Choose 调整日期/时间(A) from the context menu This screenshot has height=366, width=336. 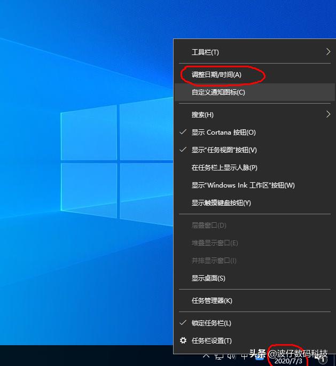click(x=254, y=75)
